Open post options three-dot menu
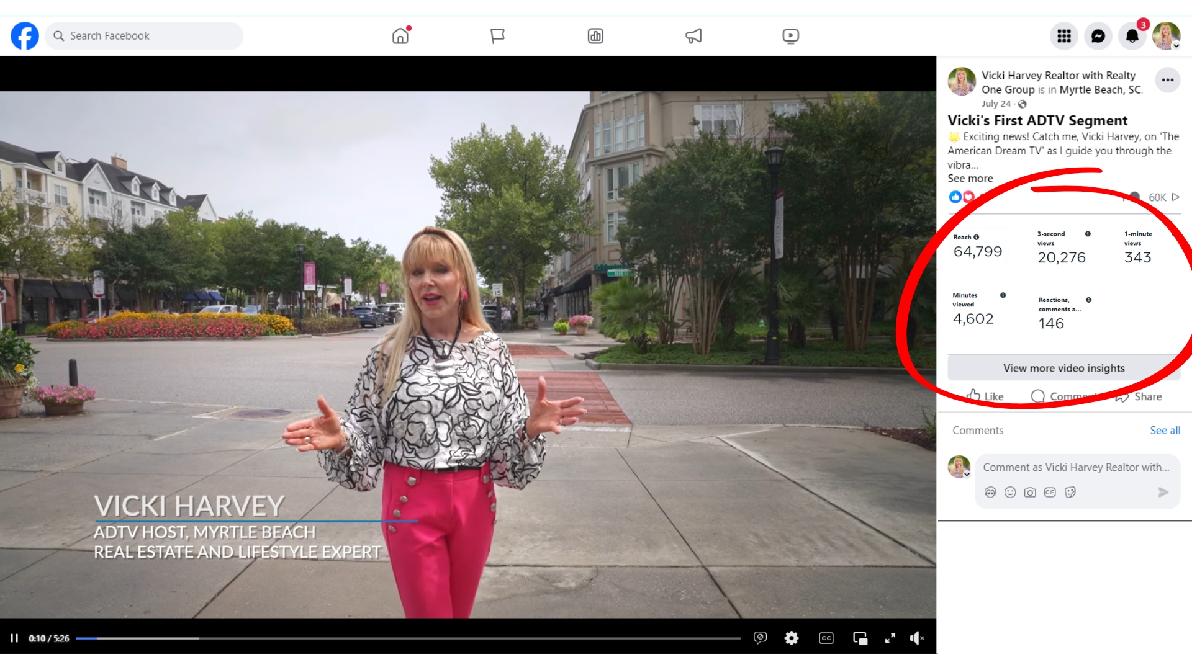The height and width of the screenshot is (670, 1192). pos(1168,80)
